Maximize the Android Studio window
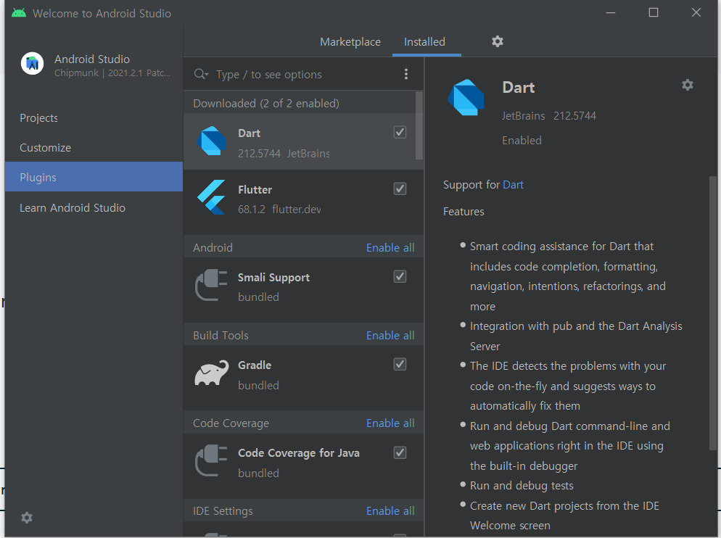 tap(654, 12)
